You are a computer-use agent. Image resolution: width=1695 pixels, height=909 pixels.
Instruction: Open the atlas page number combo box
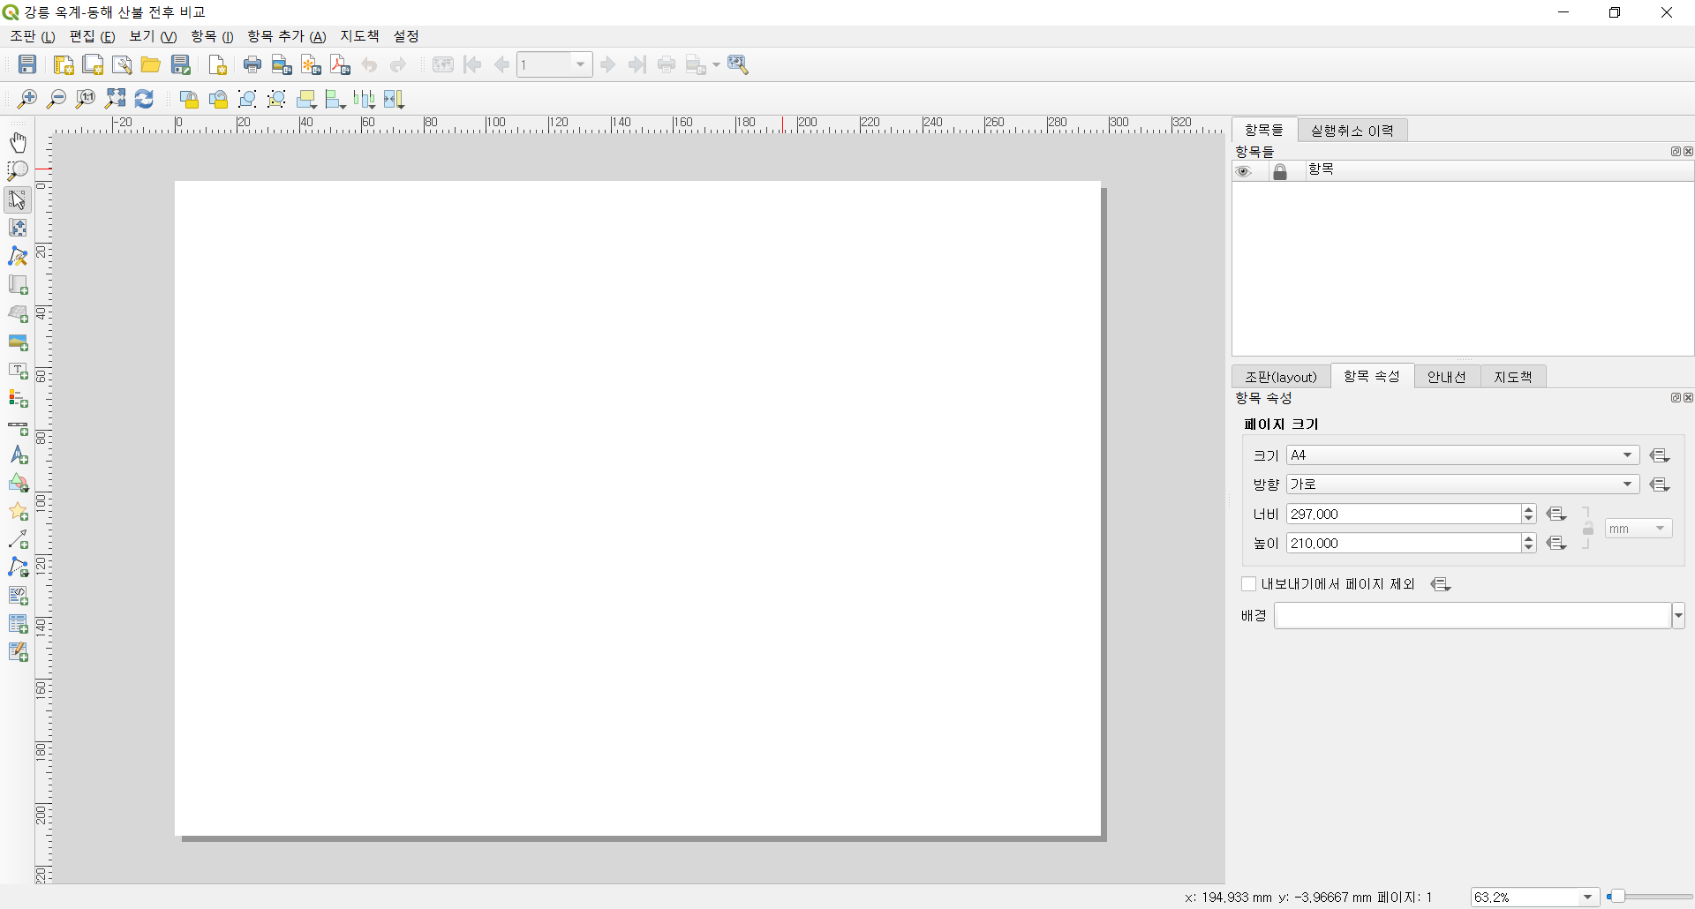[554, 64]
